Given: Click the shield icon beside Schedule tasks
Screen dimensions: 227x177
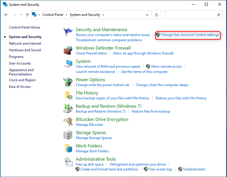Looking at the screenshot, I should pyautogui.click(x=180, y=169).
